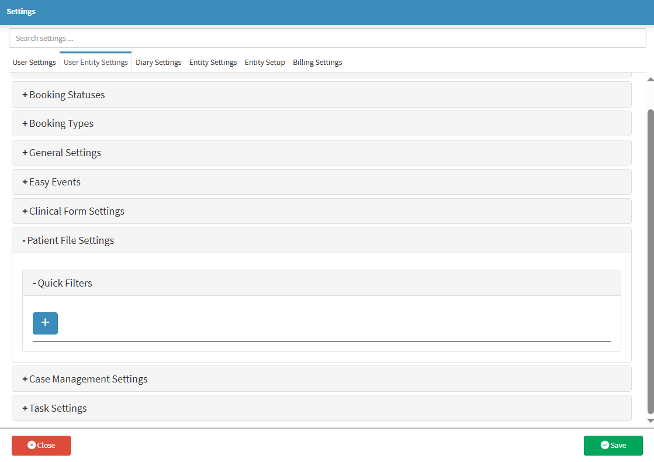Select the User Entity Settings tab

click(x=96, y=63)
